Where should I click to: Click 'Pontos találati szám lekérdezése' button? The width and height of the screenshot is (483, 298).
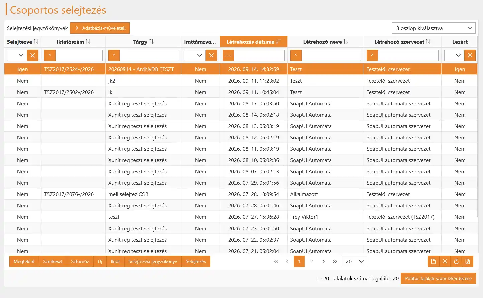pyautogui.click(x=438, y=278)
